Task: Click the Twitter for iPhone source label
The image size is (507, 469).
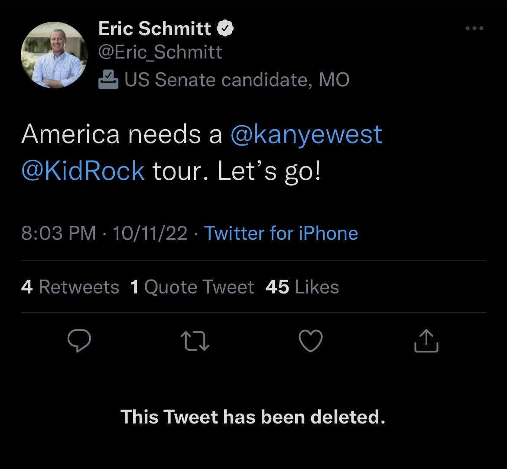Action: coord(281,233)
